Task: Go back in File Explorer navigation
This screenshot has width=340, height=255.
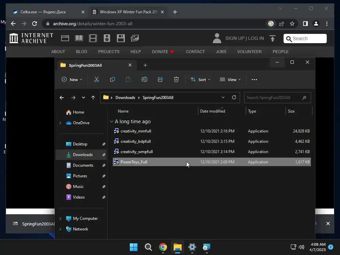Action: tap(62, 98)
